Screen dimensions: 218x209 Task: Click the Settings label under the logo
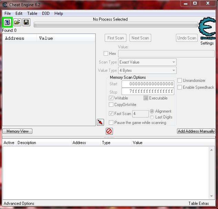coord(207,43)
